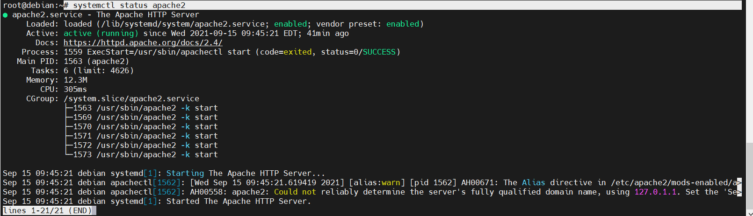Click the truncation arrow on AH00671 line
The width and height of the screenshot is (753, 216).
(739, 183)
